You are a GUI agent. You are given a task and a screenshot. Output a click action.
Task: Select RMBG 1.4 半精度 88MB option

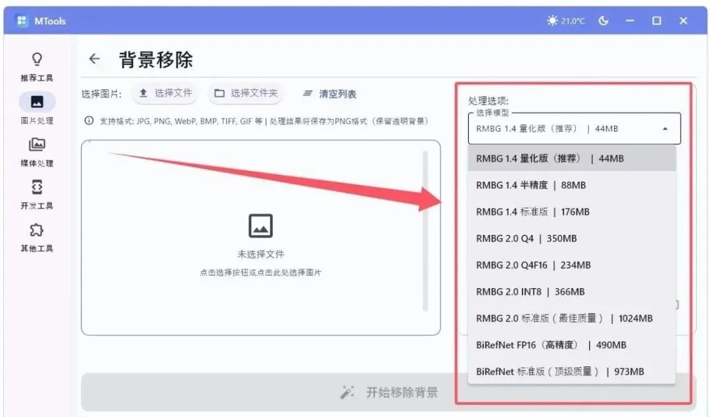point(572,185)
